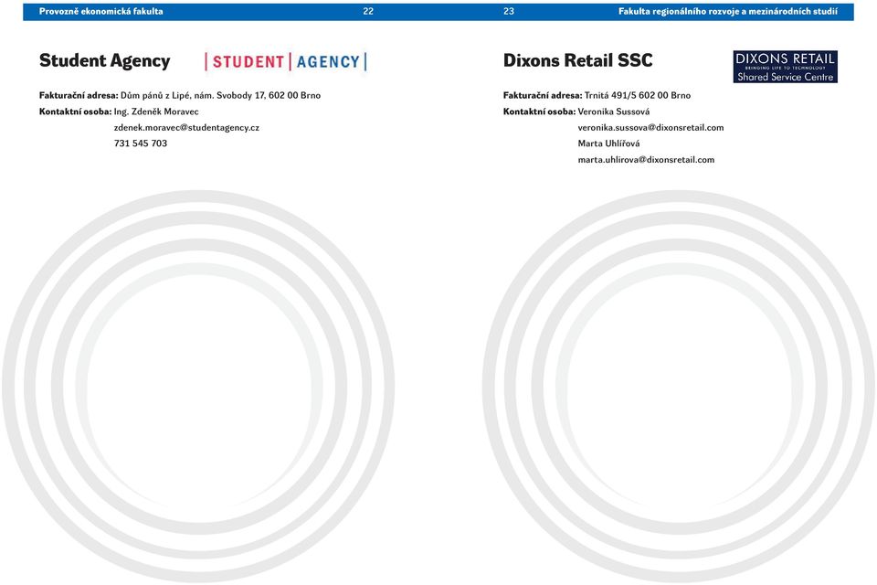Select header 'Fakulta regionálního rozvoje a mezinárodních studií'

728,11
